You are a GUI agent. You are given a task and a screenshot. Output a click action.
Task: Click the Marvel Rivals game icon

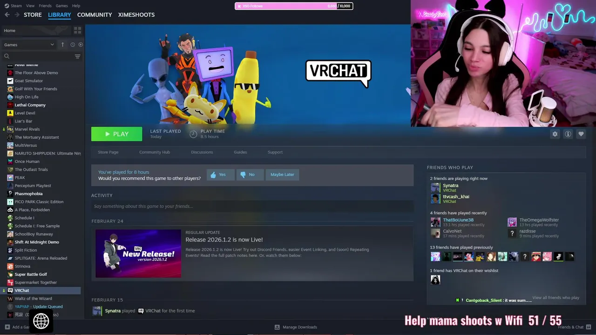click(10, 129)
